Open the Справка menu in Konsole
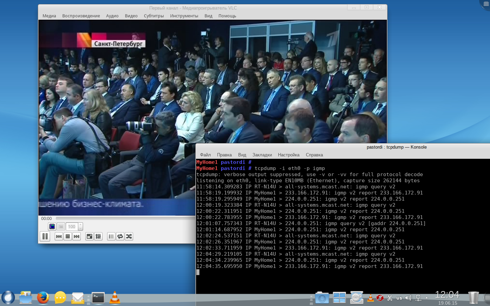Image resolution: width=490 pixels, height=306 pixels. point(314,155)
